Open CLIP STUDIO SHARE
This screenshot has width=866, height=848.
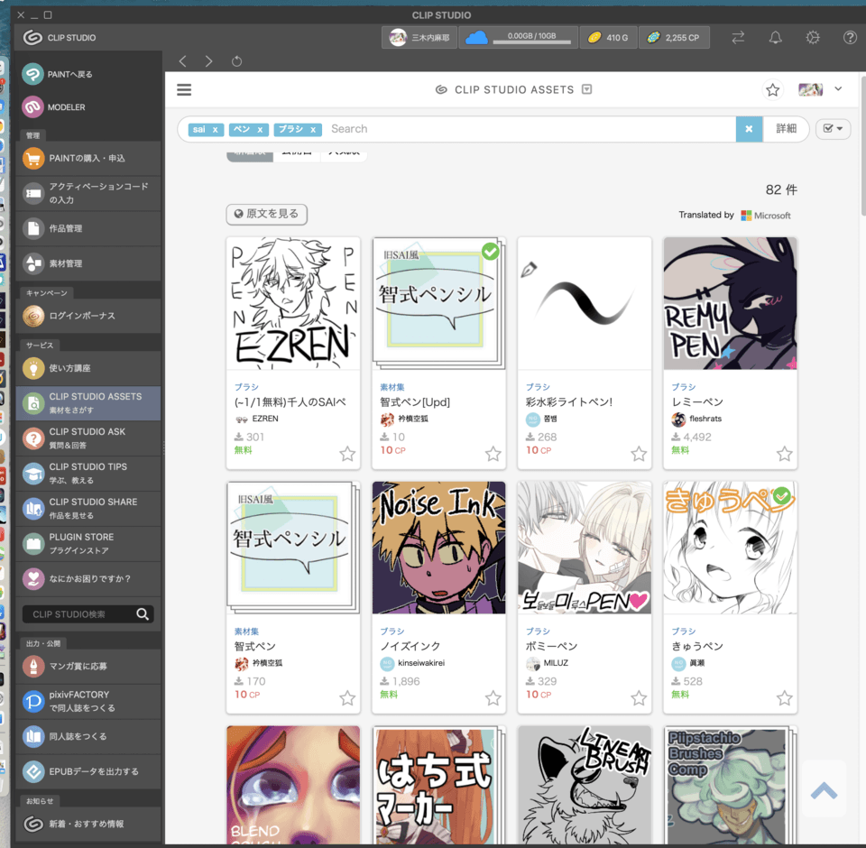(88, 508)
